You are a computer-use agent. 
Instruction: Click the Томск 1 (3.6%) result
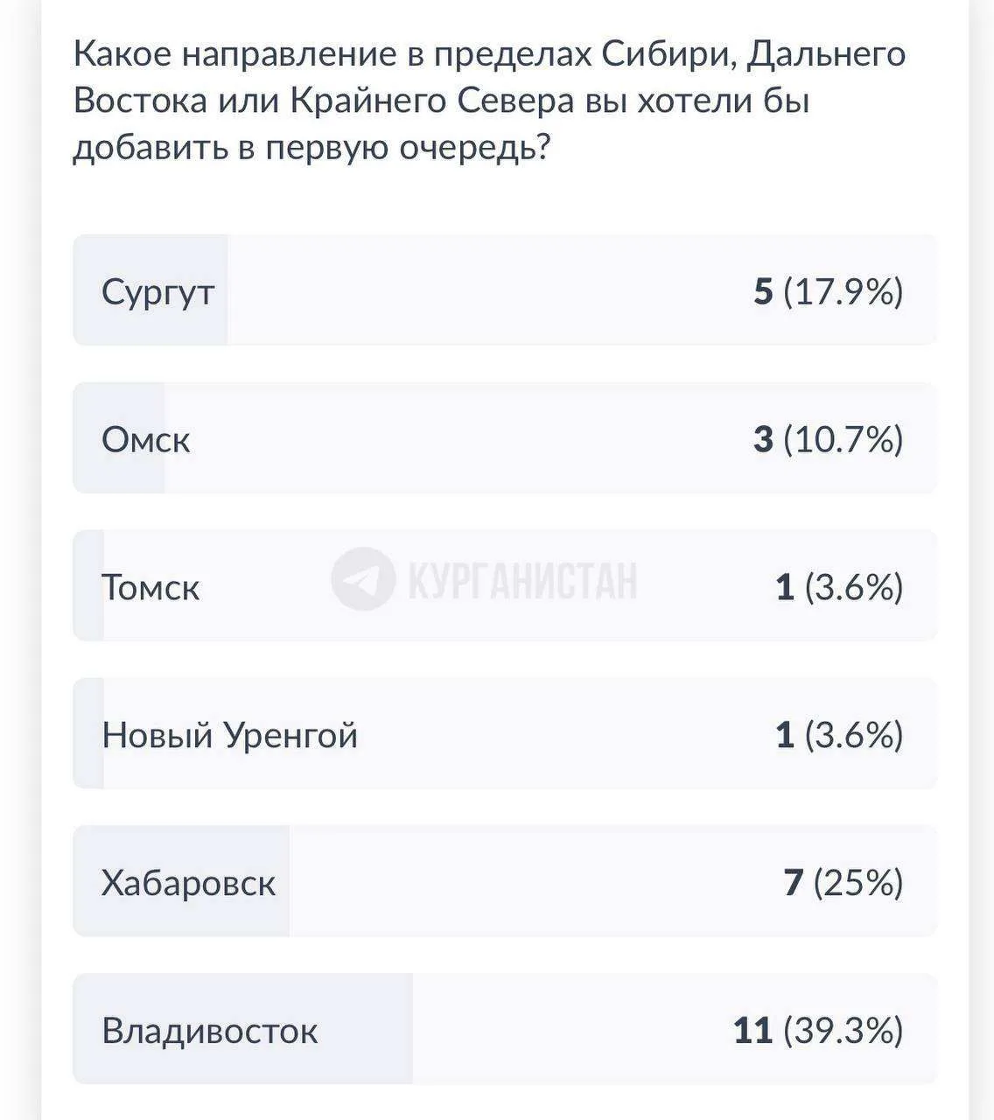[840, 587]
